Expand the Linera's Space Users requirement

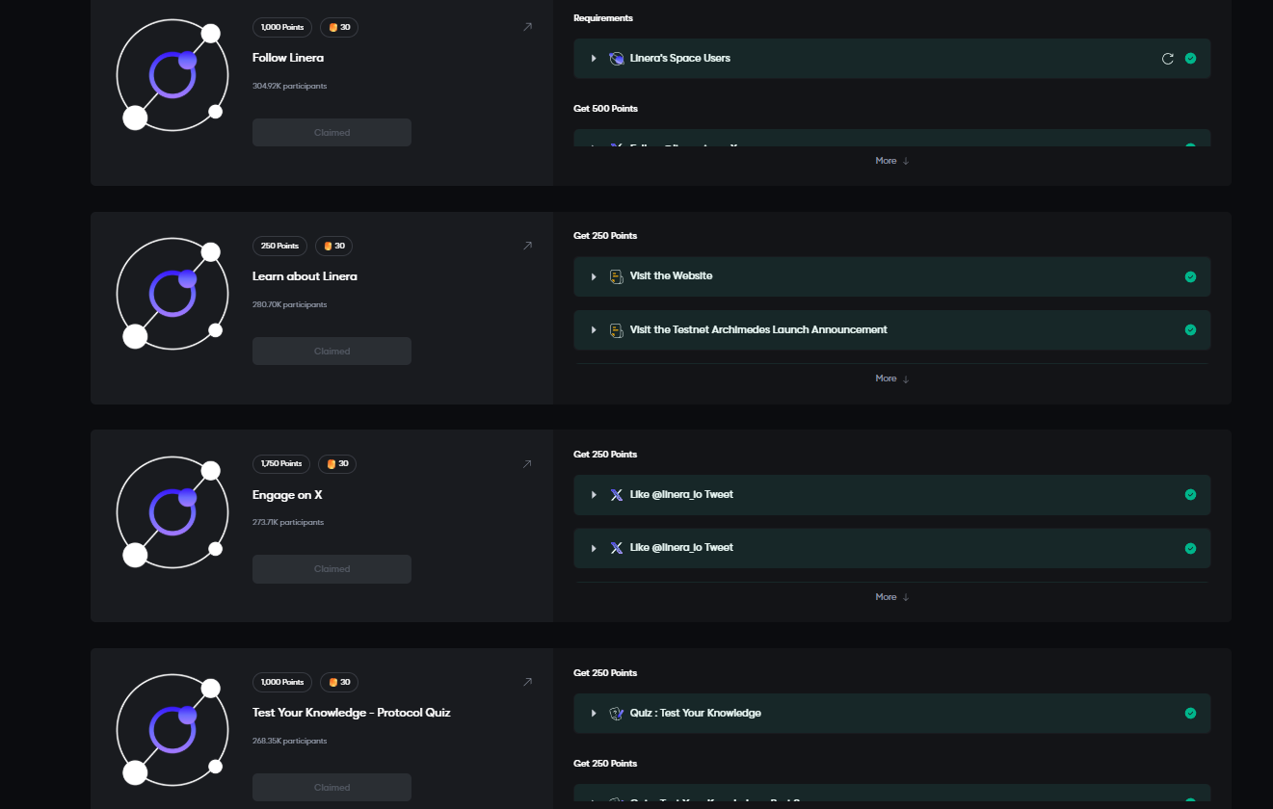pyautogui.click(x=594, y=59)
